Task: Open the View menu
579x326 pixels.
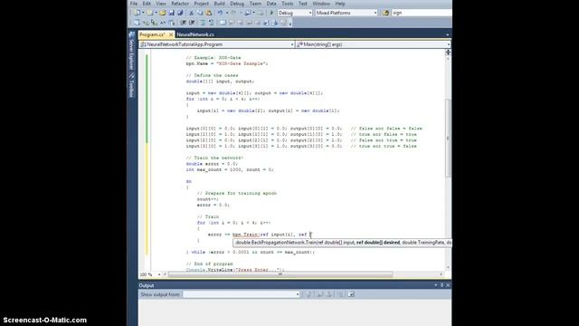Action: tap(161, 4)
